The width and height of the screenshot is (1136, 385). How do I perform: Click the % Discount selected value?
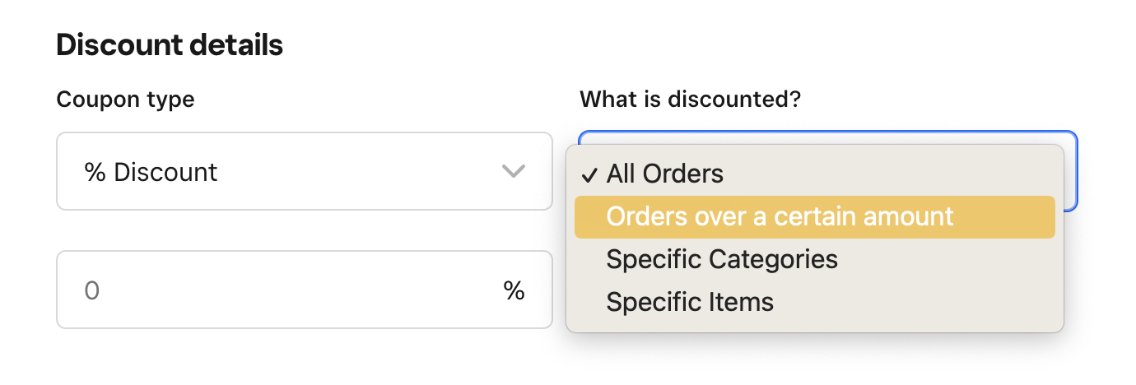[151, 172]
